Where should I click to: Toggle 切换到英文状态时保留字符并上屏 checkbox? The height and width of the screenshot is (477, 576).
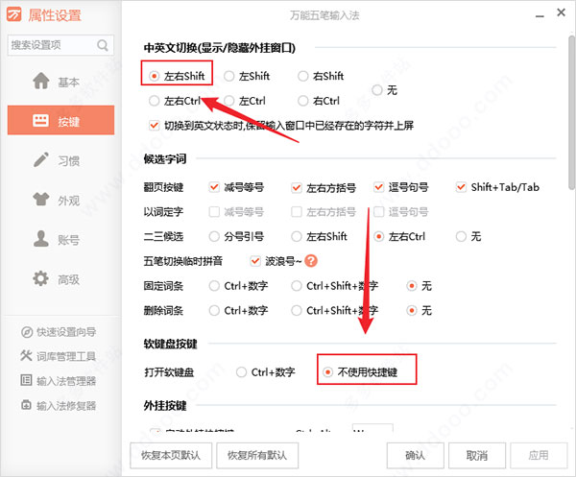[155, 126]
